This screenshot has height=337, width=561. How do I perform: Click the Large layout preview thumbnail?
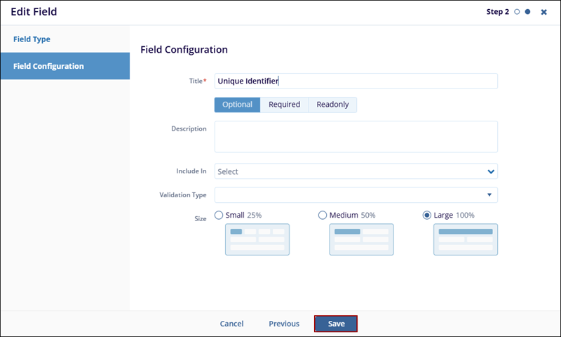pyautogui.click(x=465, y=239)
